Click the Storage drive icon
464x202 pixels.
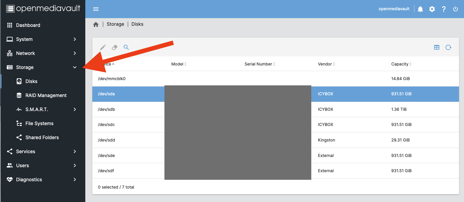point(10,67)
